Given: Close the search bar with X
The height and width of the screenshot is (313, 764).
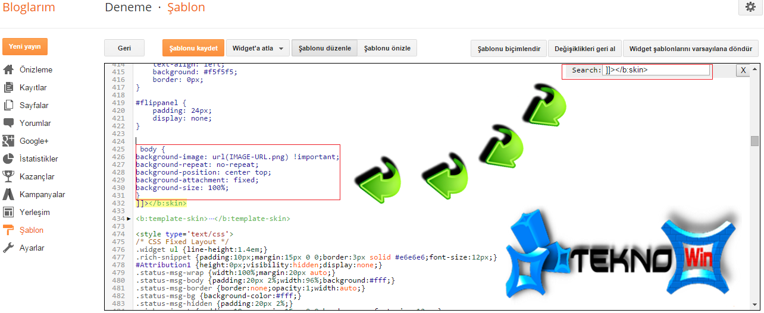Looking at the screenshot, I should click(743, 70).
